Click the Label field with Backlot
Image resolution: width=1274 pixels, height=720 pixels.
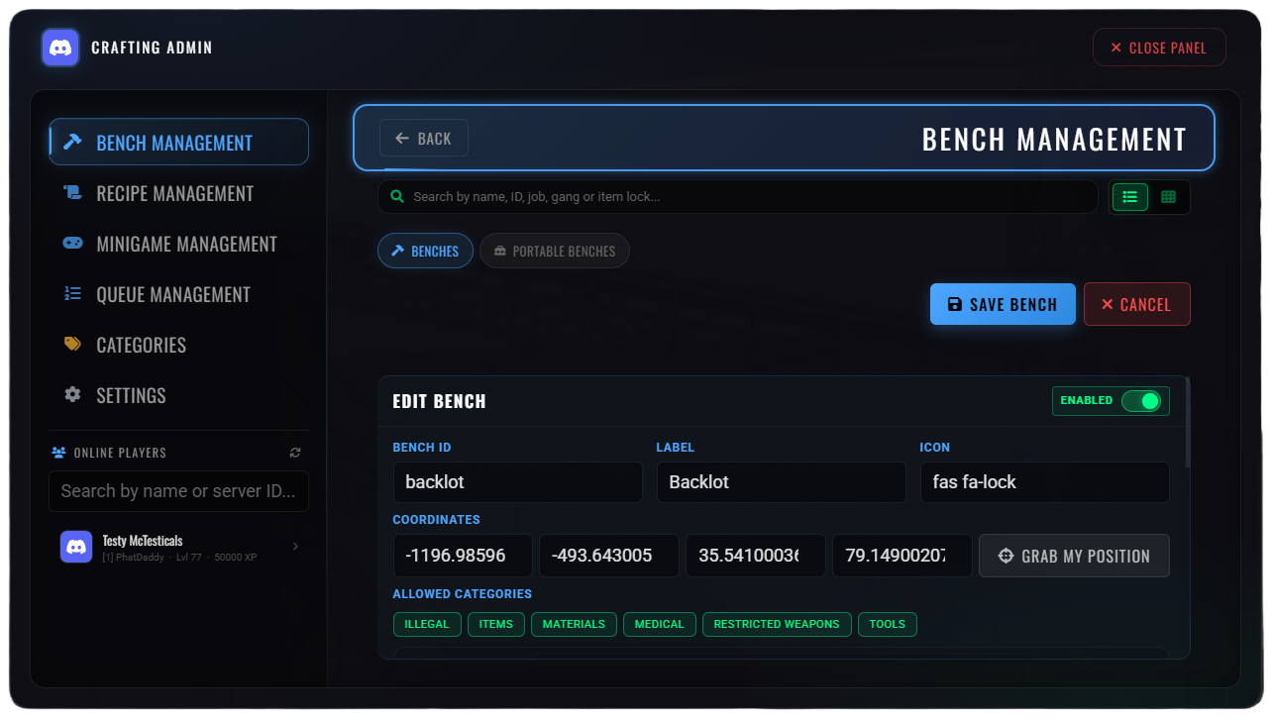[x=782, y=482]
